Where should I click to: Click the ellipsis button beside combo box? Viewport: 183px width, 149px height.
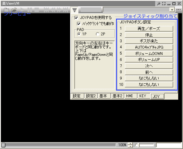click(179, 10)
